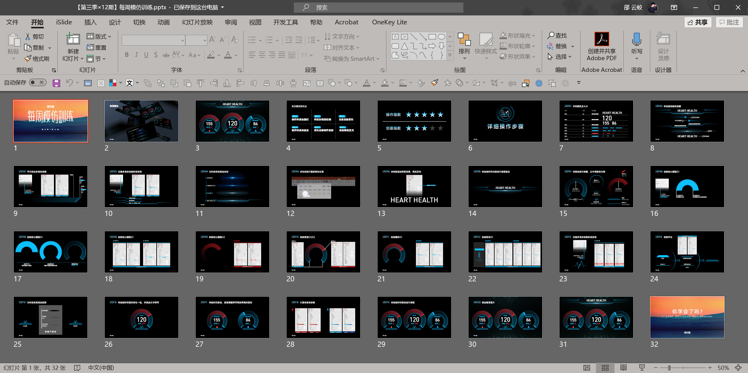
Task: Switch to Normal view in status bar
Action: click(586, 367)
